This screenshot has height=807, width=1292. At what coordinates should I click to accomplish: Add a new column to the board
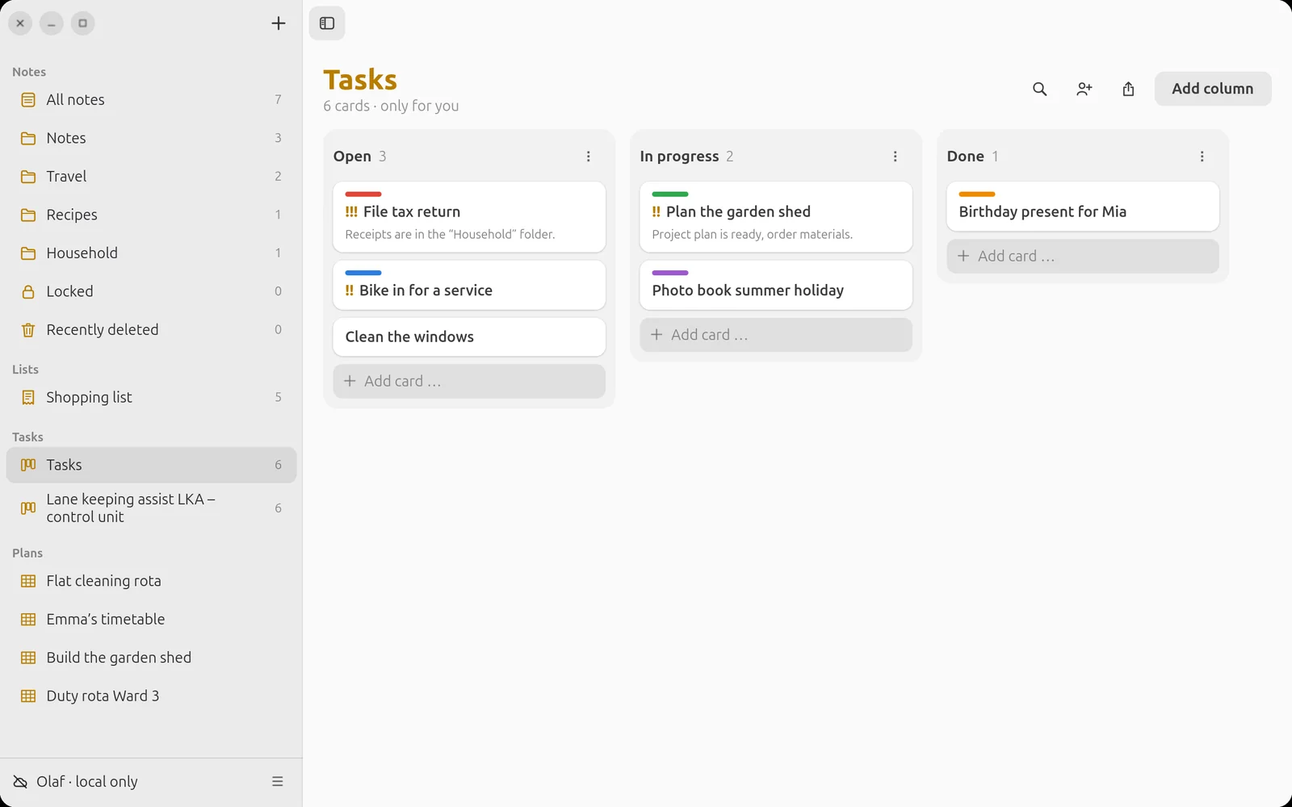point(1213,89)
